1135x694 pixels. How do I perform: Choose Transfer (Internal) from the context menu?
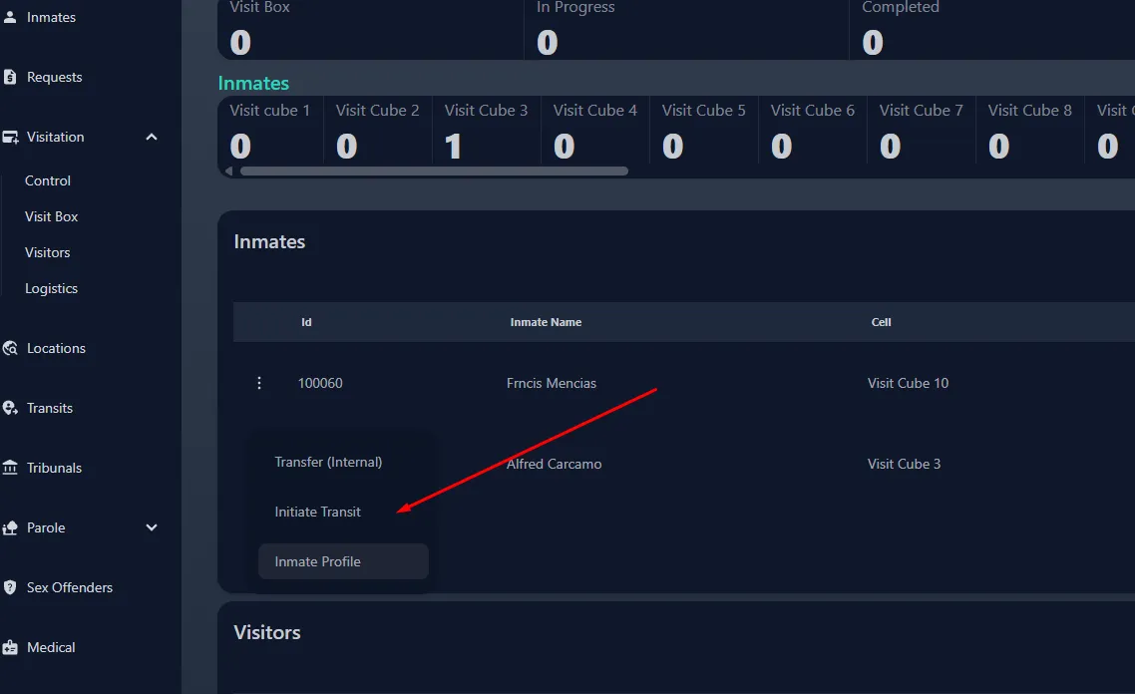(x=328, y=462)
